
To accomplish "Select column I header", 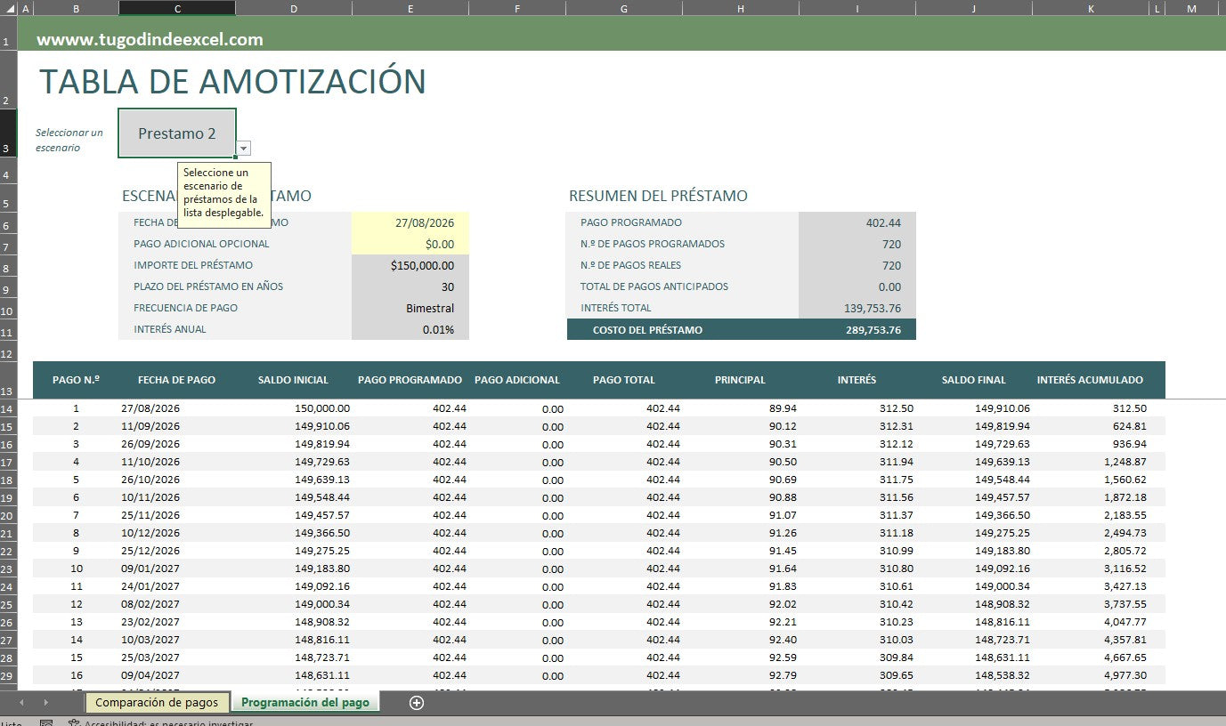I will pyautogui.click(x=857, y=8).
